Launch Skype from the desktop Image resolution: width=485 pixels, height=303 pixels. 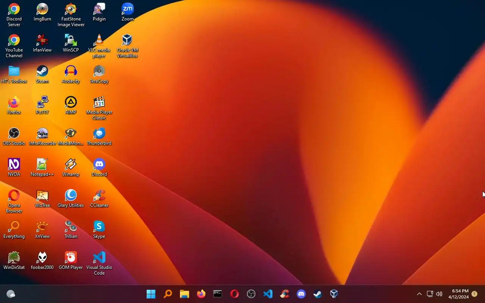tap(99, 230)
